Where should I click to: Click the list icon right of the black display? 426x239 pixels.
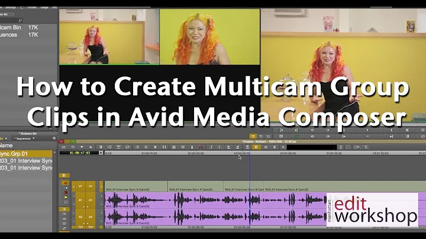341,147
